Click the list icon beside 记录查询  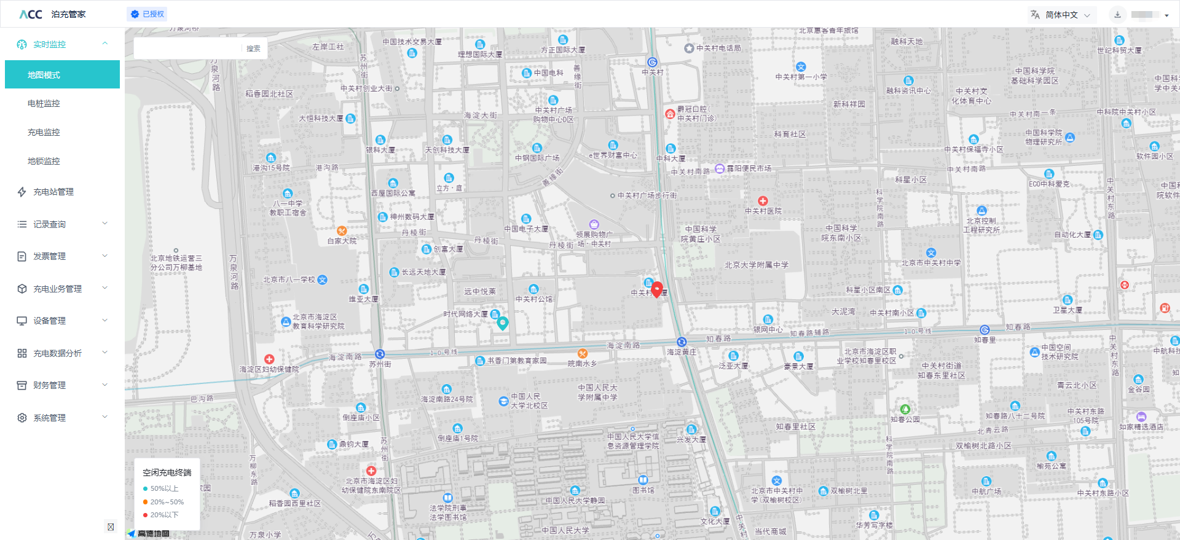coord(22,224)
